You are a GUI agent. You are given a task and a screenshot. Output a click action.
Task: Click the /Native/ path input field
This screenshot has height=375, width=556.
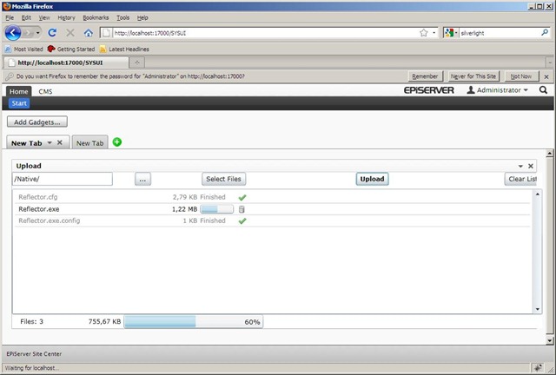click(63, 179)
